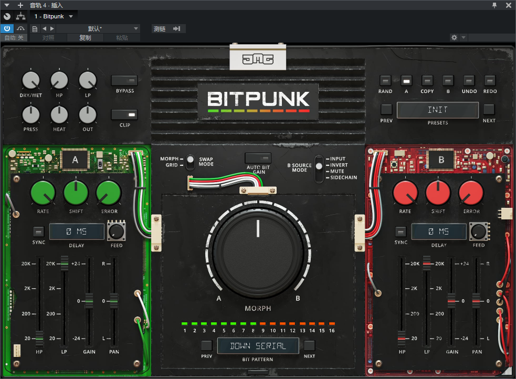Click the PAN slider handle on panel B
Image resolution: width=516 pixels, height=379 pixels.
[476, 301]
